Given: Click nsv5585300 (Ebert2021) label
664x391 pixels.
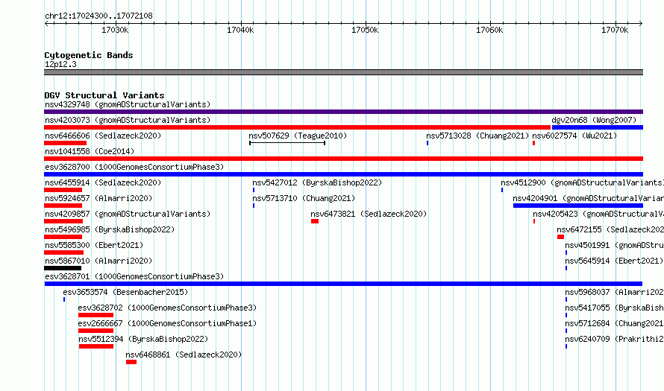Looking at the screenshot, I should (94, 245).
